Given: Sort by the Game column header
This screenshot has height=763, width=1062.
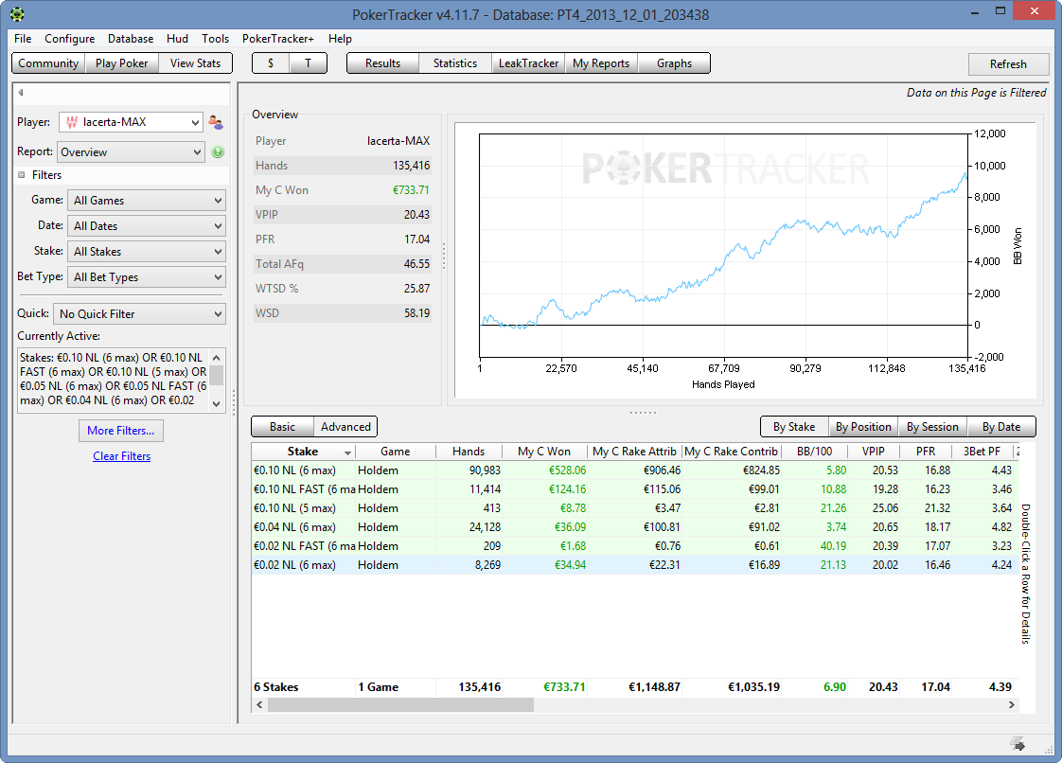Looking at the screenshot, I should pyautogui.click(x=395, y=452).
